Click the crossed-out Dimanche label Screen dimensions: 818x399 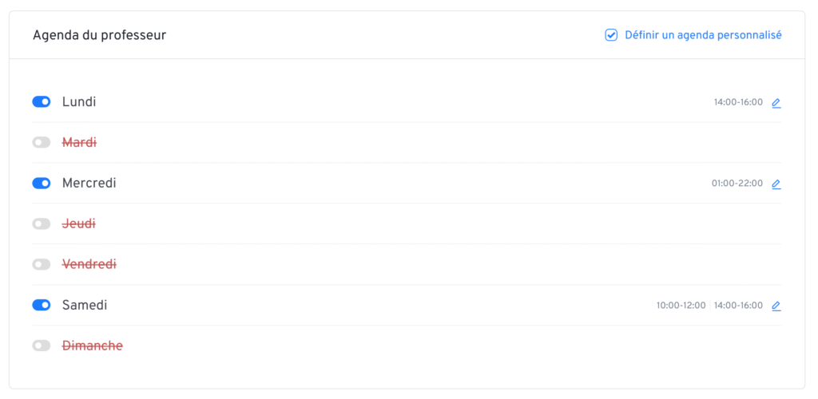[x=93, y=346]
